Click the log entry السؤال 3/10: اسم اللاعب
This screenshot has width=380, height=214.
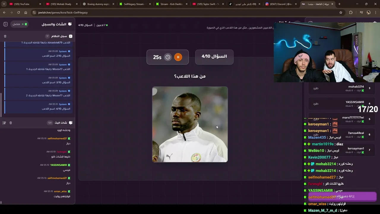[39, 80]
